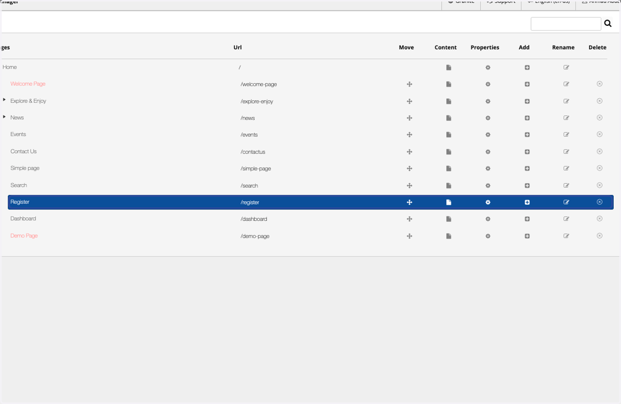621x404 pixels.
Task: Delete the Demo Page
Action: point(599,235)
